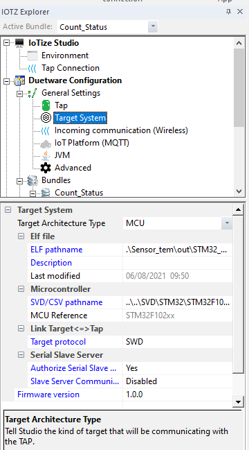Image resolution: width=249 pixels, height=450 pixels.
Task: Click the JVM Java cup icon
Action: click(46, 155)
